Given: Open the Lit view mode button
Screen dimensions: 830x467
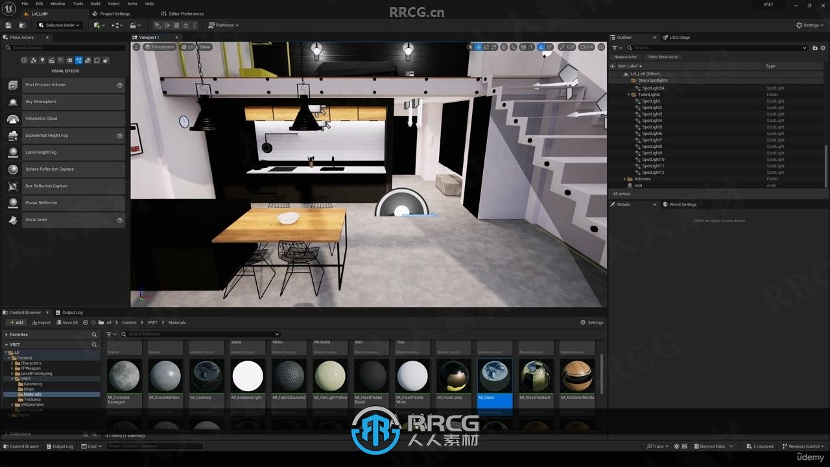Looking at the screenshot, I should 187,47.
